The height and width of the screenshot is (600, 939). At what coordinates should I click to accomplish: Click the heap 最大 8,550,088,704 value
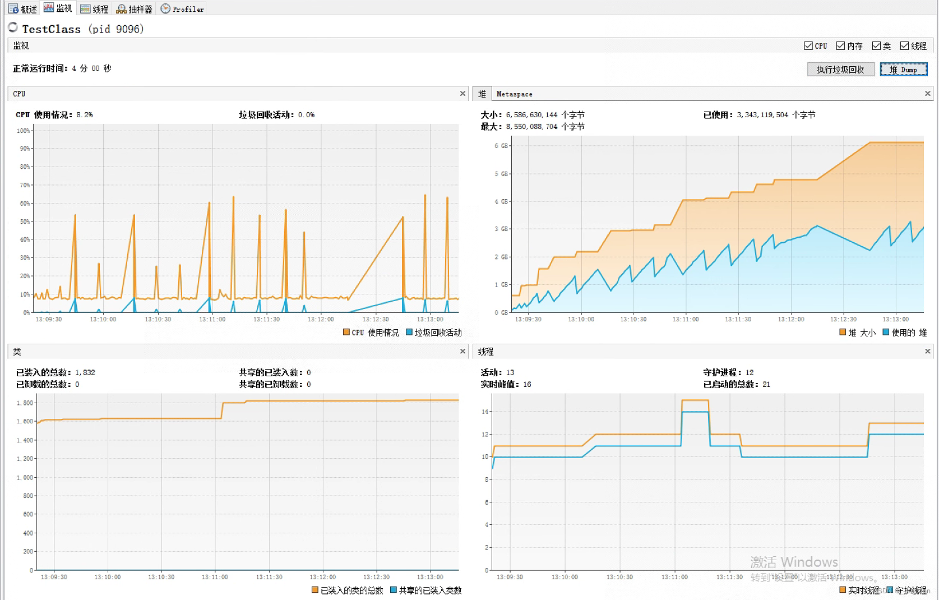(532, 126)
